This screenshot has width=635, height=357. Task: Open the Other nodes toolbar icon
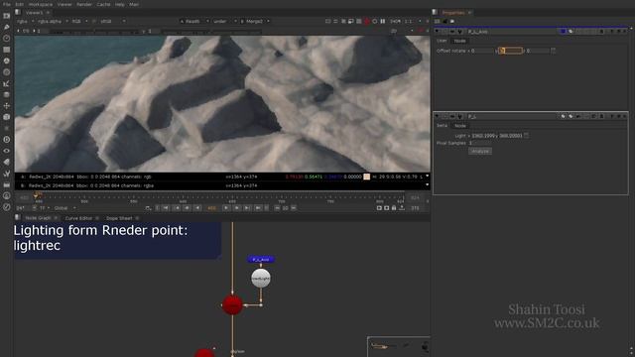[7, 184]
